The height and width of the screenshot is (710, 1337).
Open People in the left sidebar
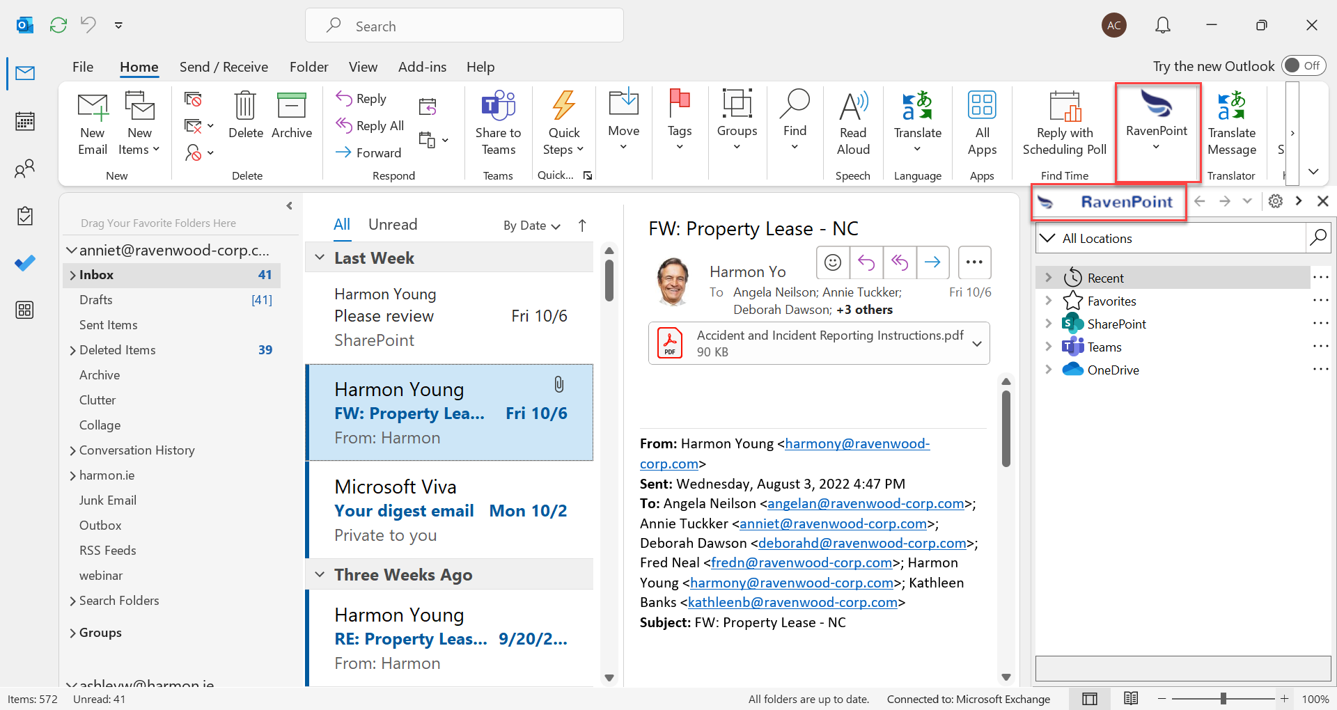point(25,169)
